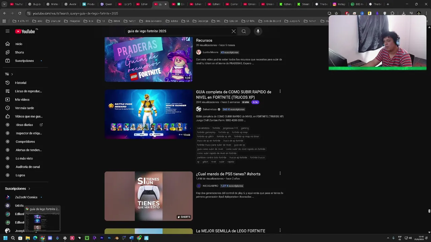431x242 pixels.
Task: Open options menu for MEJOR SEMILLA video
Action: point(280,231)
